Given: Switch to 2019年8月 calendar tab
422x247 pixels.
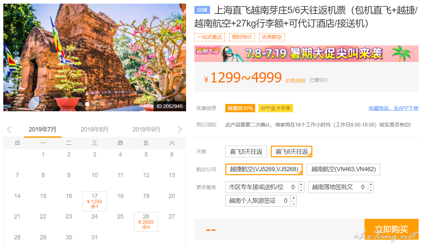Looking at the screenshot, I should click(x=94, y=129).
